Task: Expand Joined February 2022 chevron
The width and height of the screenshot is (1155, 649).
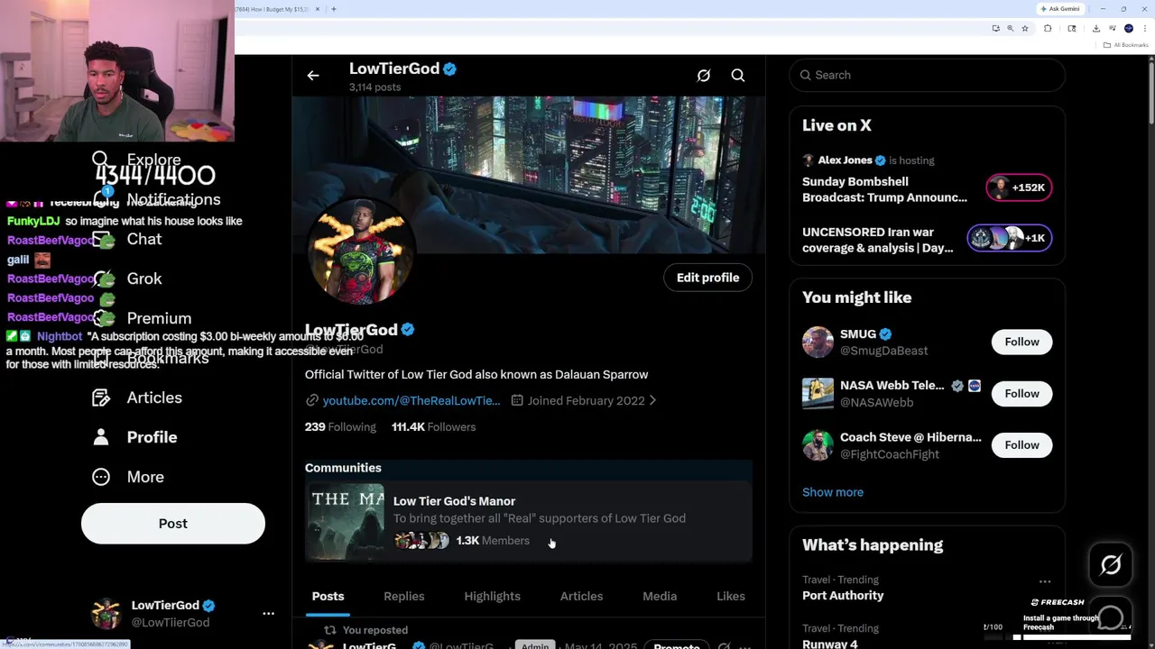Action: coord(652,400)
